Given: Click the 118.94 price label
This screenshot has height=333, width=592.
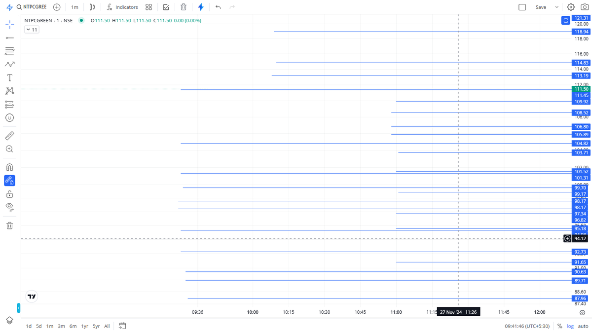Looking at the screenshot, I should pos(581,32).
